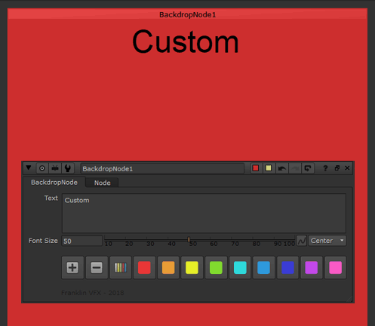The image size is (375, 326).
Task: Switch to the Node tab
Action: point(103,183)
